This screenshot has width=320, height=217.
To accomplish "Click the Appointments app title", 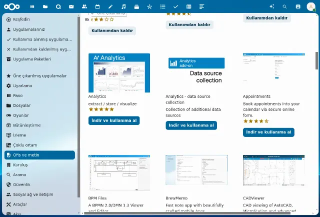I will [x=256, y=96].
